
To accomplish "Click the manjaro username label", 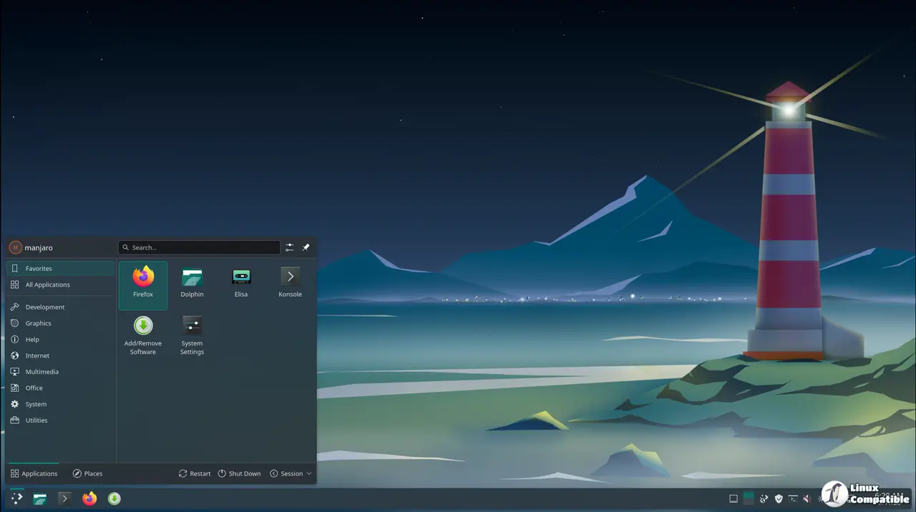I will tap(39, 247).
